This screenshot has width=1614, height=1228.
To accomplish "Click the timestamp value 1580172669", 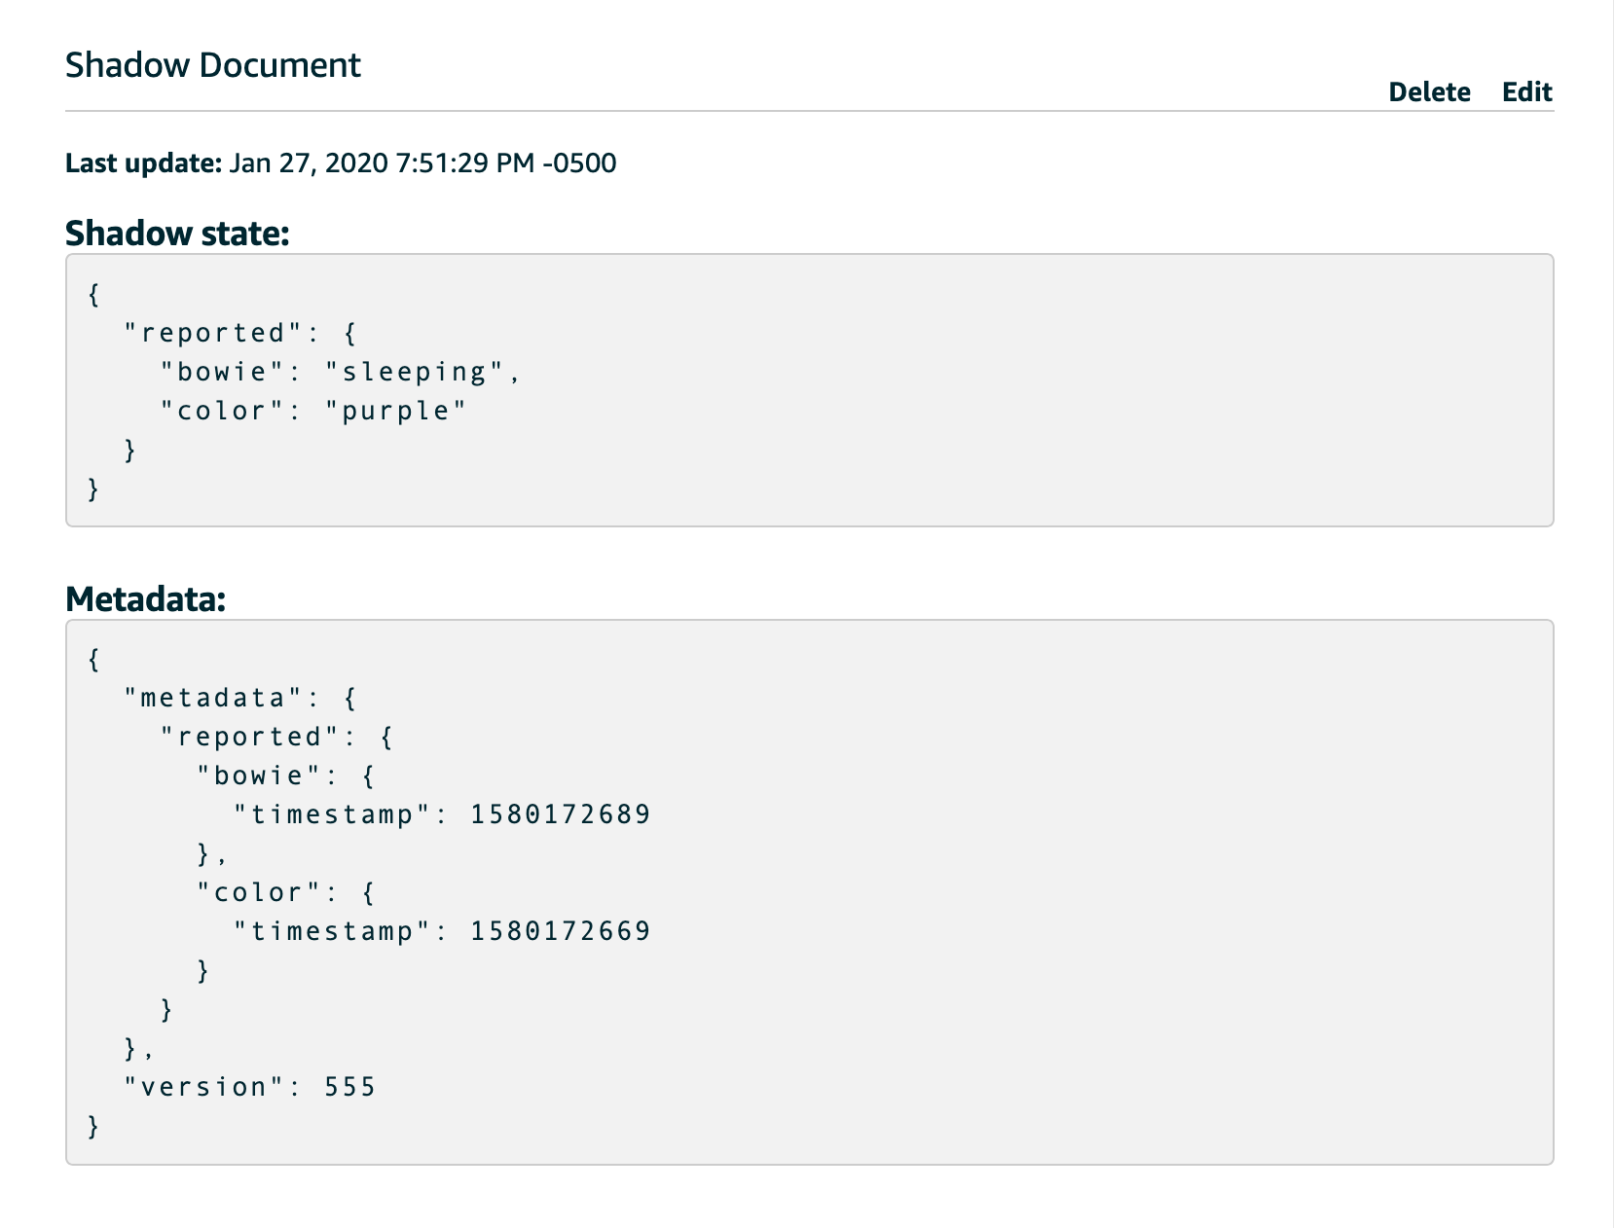I will 560,931.
